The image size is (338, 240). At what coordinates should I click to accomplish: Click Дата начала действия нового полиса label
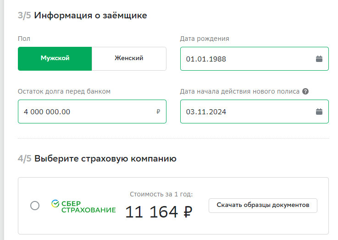click(239, 91)
